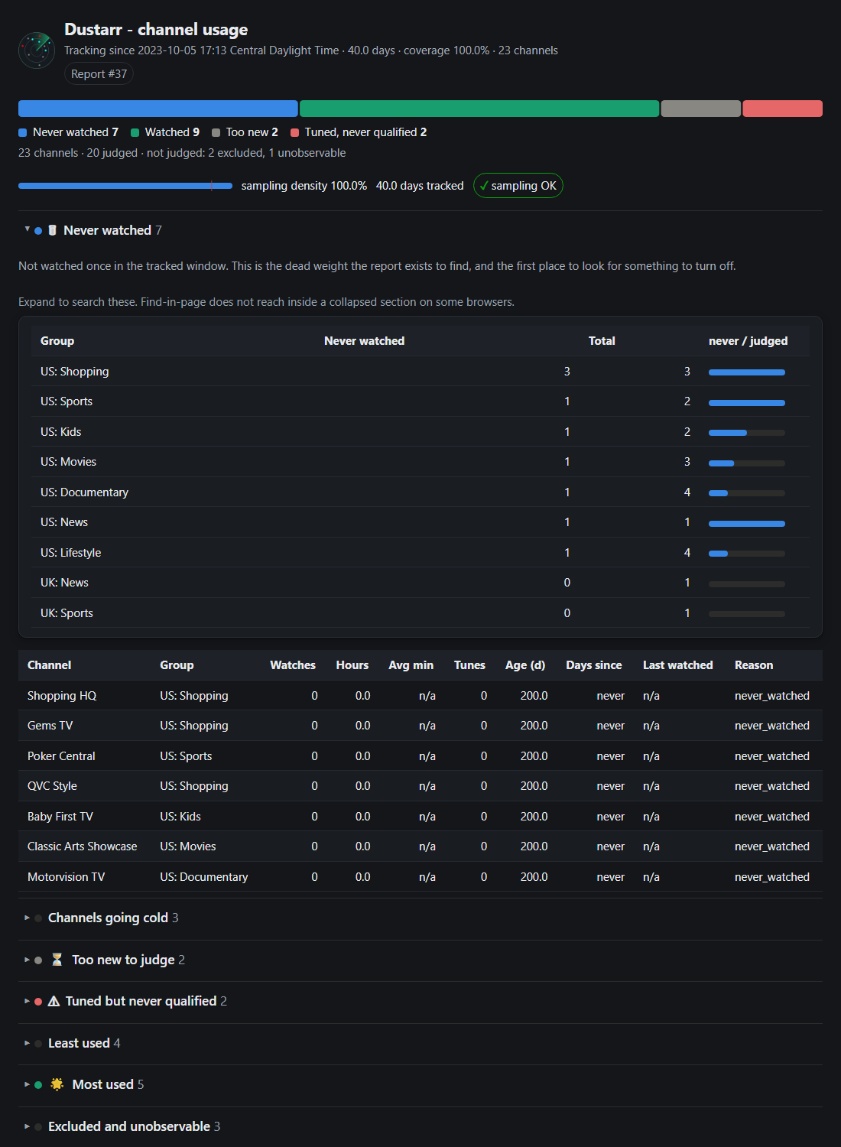
Task: Click the never / judged column header
Action: [748, 341]
